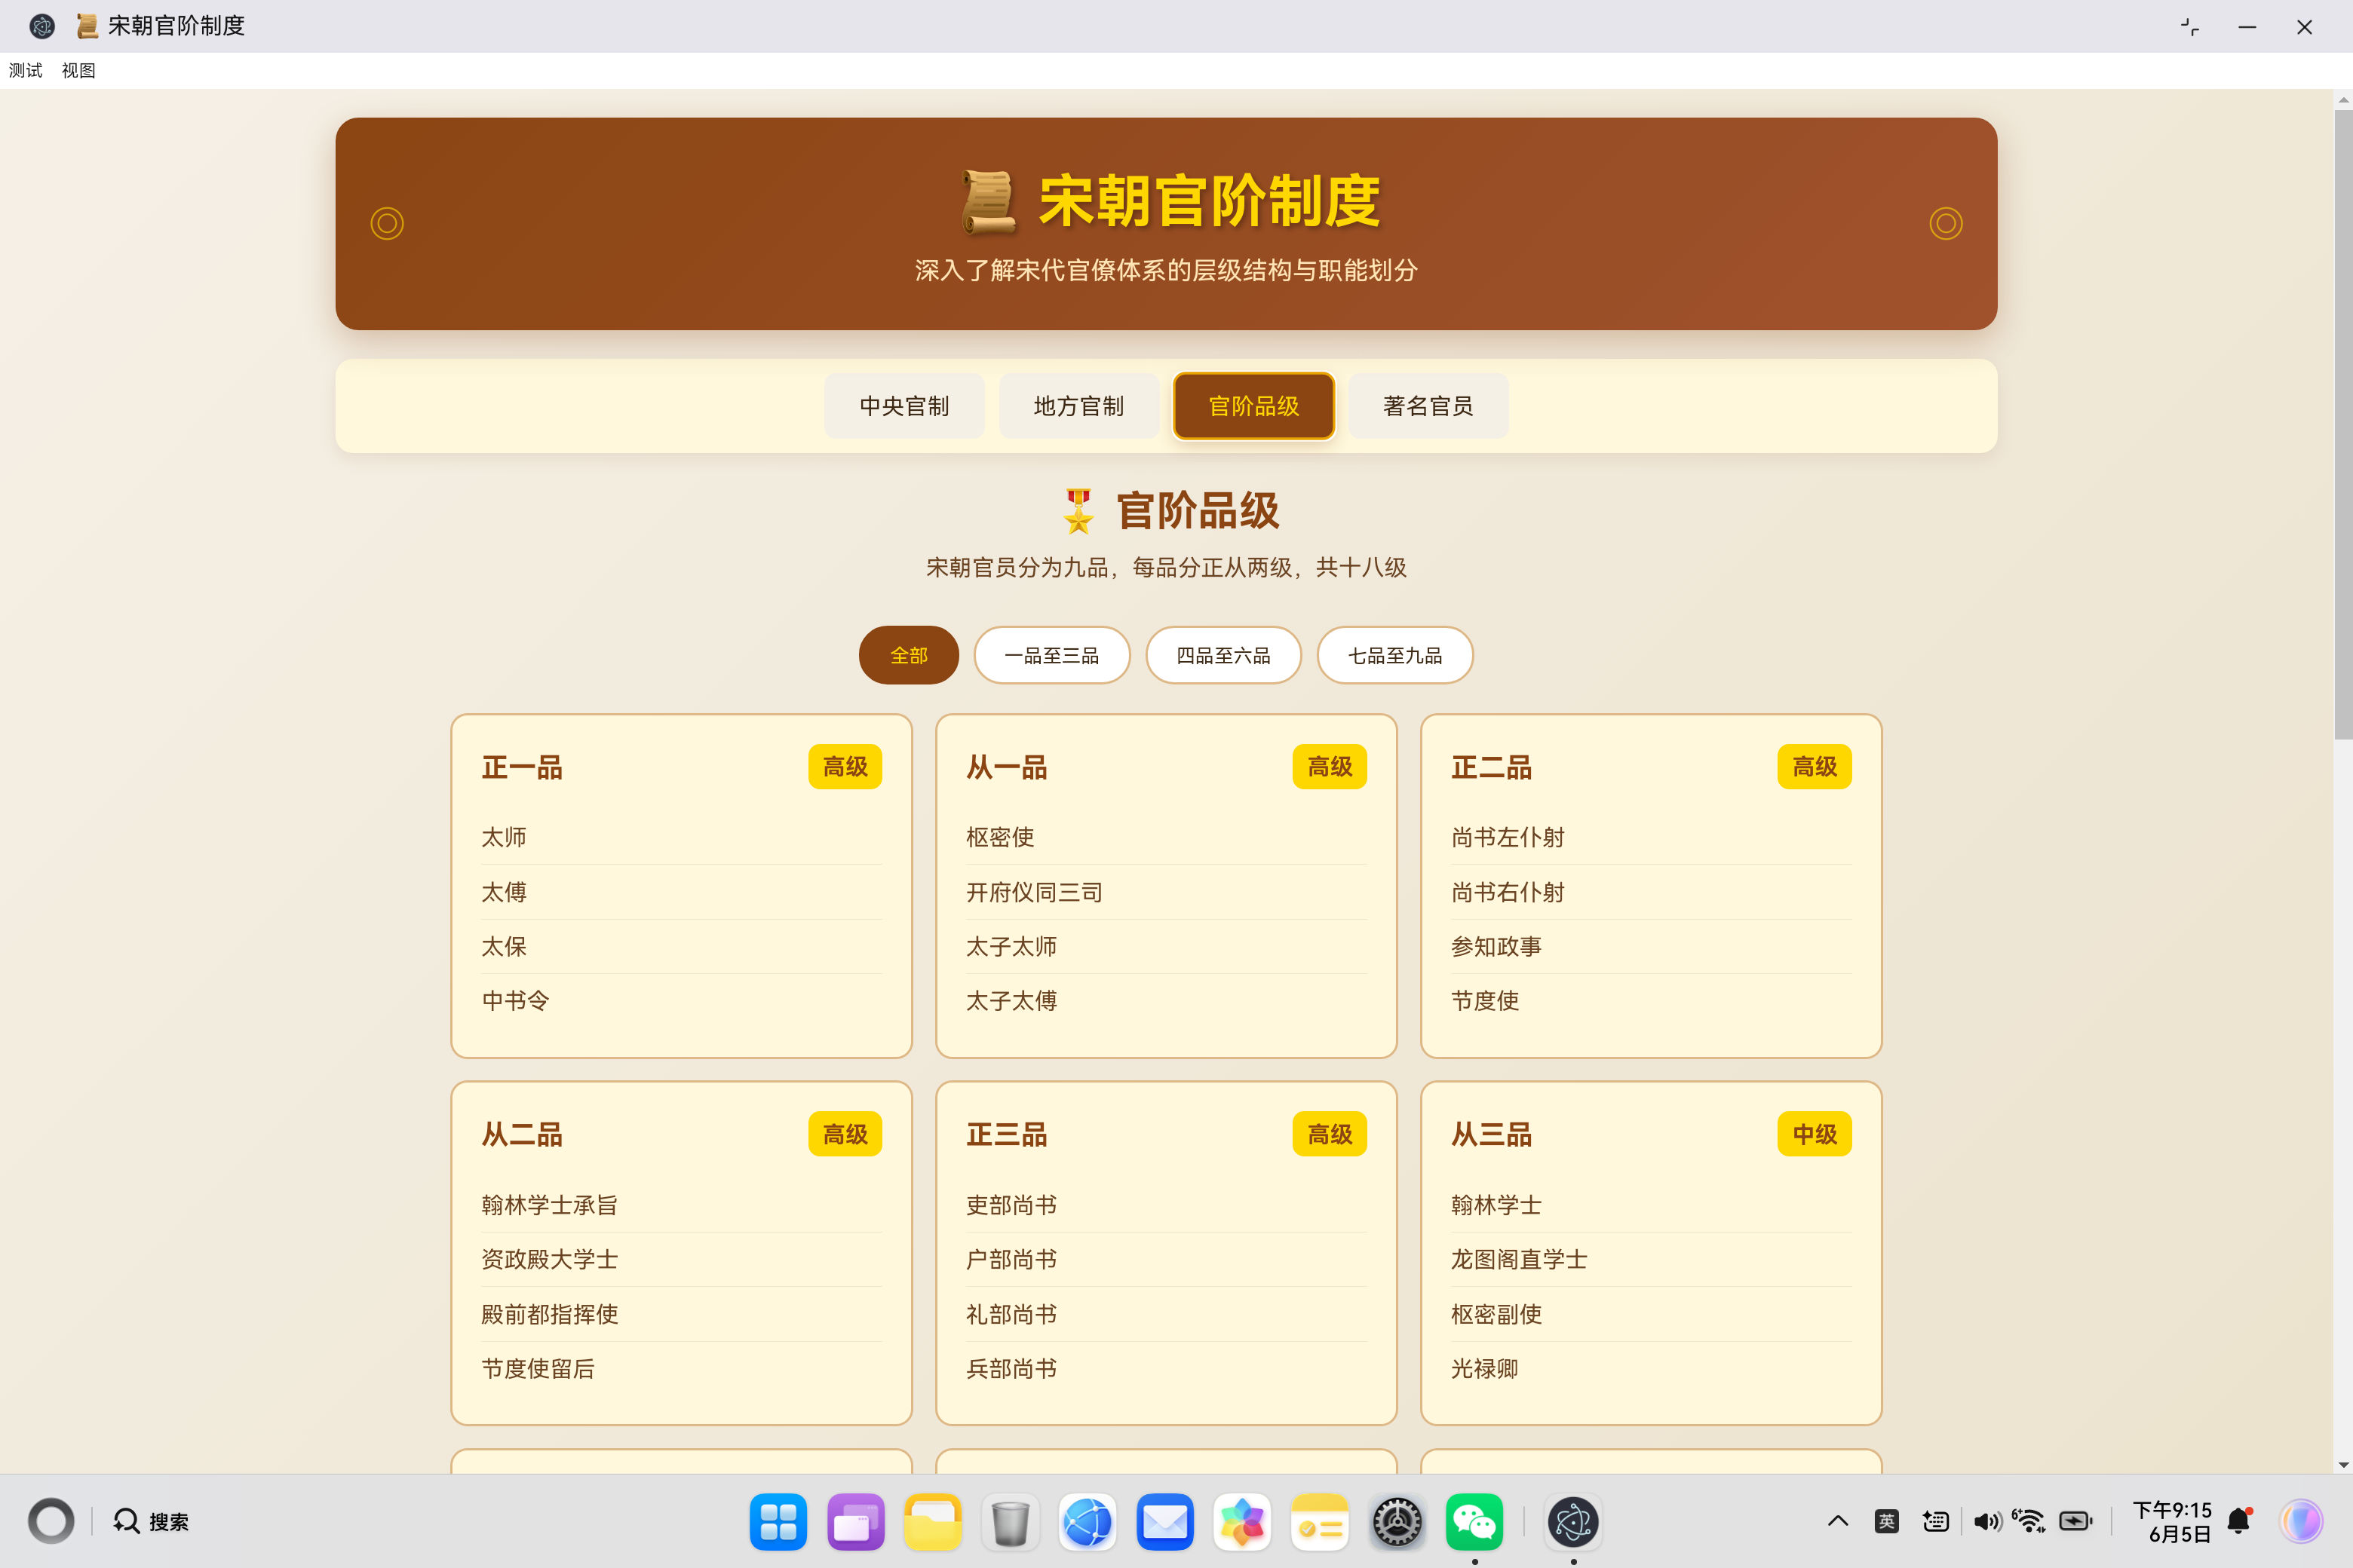Open the yellow notes app in dock
The image size is (2353, 1568).
click(x=1320, y=1521)
